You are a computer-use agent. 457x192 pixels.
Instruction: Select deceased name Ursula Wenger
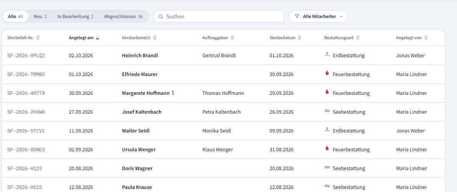point(139,149)
